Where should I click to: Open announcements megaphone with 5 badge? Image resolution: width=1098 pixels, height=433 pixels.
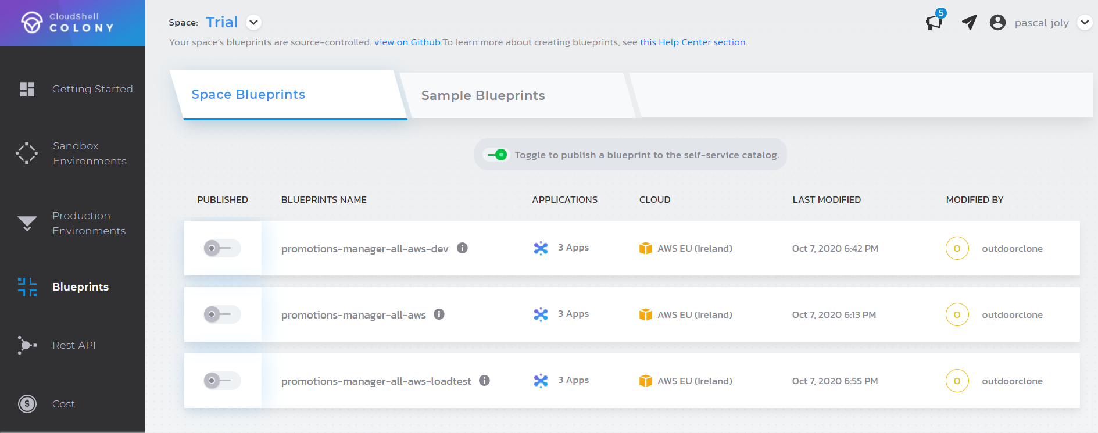(x=935, y=20)
